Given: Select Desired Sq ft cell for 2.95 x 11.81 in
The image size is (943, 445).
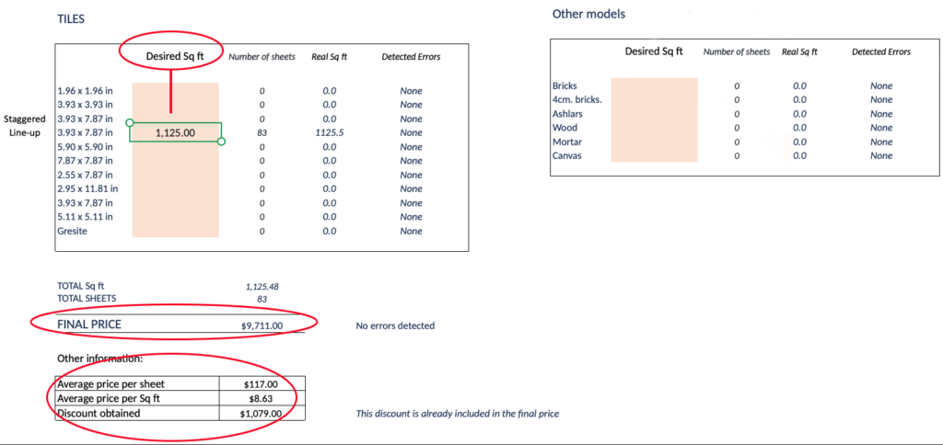Looking at the screenshot, I should pos(175,188).
